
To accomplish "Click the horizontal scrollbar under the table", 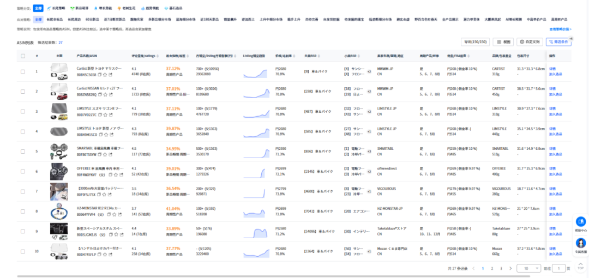I will (273, 276).
